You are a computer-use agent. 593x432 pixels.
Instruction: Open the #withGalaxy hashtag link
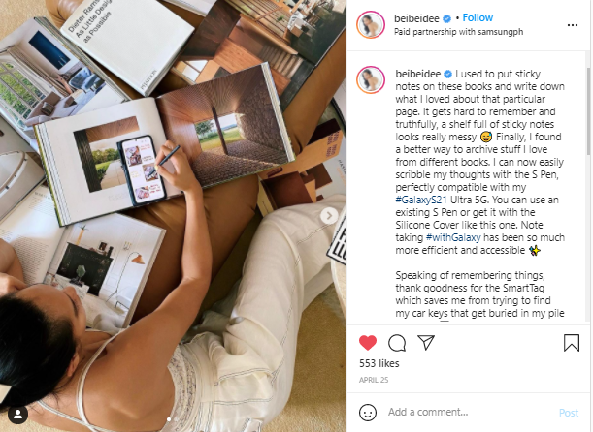453,237
